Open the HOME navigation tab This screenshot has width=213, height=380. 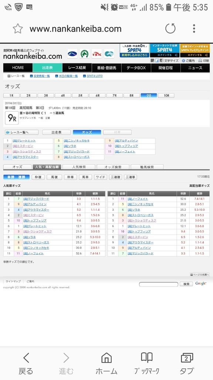(18, 68)
